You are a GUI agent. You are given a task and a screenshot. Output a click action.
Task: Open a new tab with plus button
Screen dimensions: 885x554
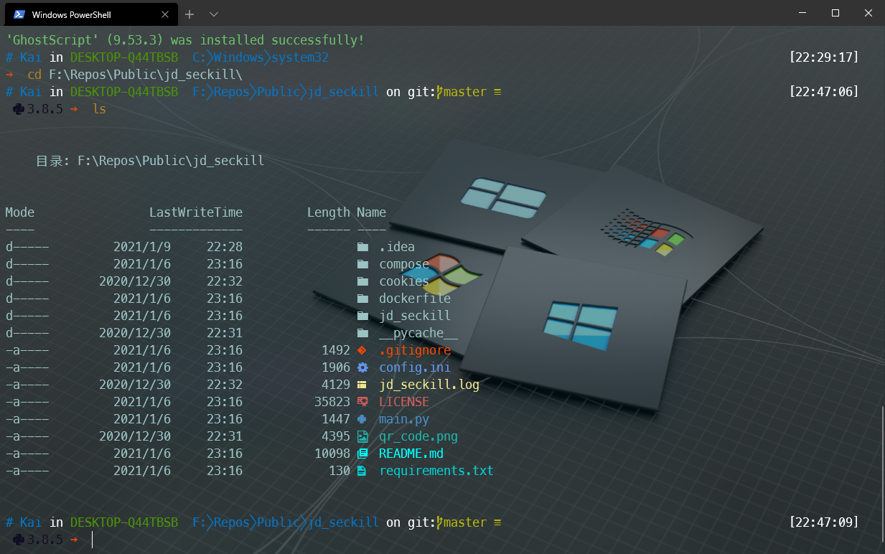point(189,14)
